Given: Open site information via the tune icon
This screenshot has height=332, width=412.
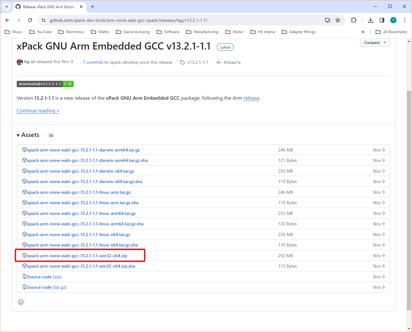Looking at the screenshot, I should click(x=43, y=20).
